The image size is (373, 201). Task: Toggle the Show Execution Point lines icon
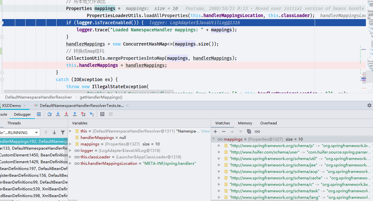pyautogui.click(x=39, y=114)
